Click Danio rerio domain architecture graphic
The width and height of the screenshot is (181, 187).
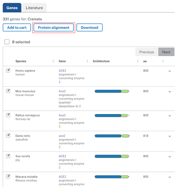[112, 136]
